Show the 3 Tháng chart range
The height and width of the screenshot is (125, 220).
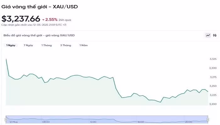coord(66,45)
